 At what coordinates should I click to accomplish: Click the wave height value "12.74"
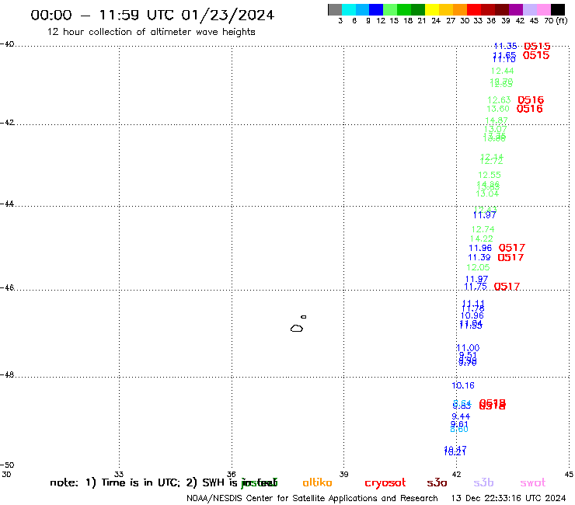tap(483, 229)
